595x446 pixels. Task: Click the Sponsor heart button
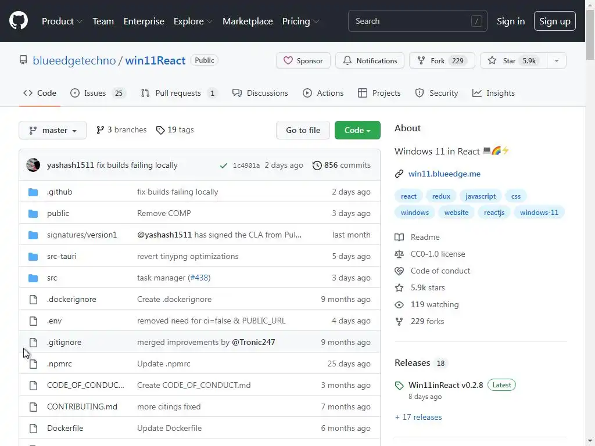[x=303, y=60]
